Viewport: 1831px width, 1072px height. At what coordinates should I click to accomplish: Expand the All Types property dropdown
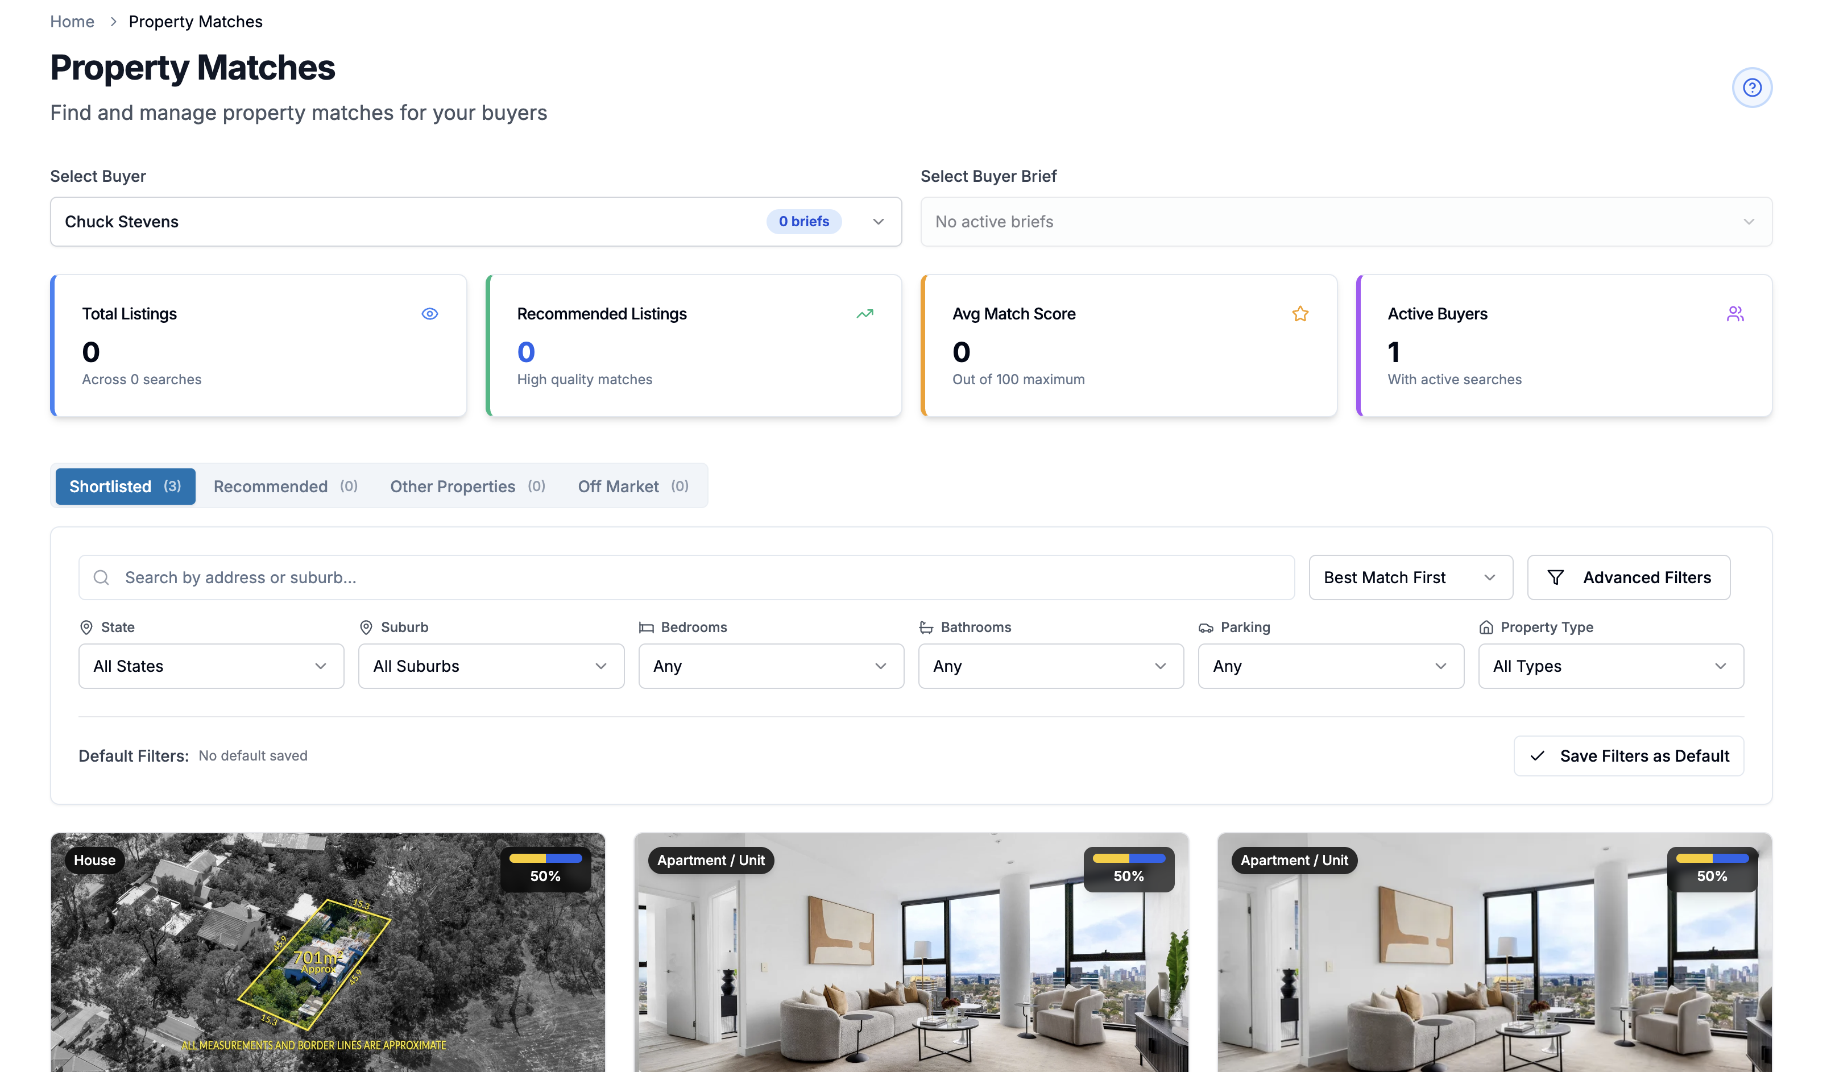pyautogui.click(x=1611, y=666)
